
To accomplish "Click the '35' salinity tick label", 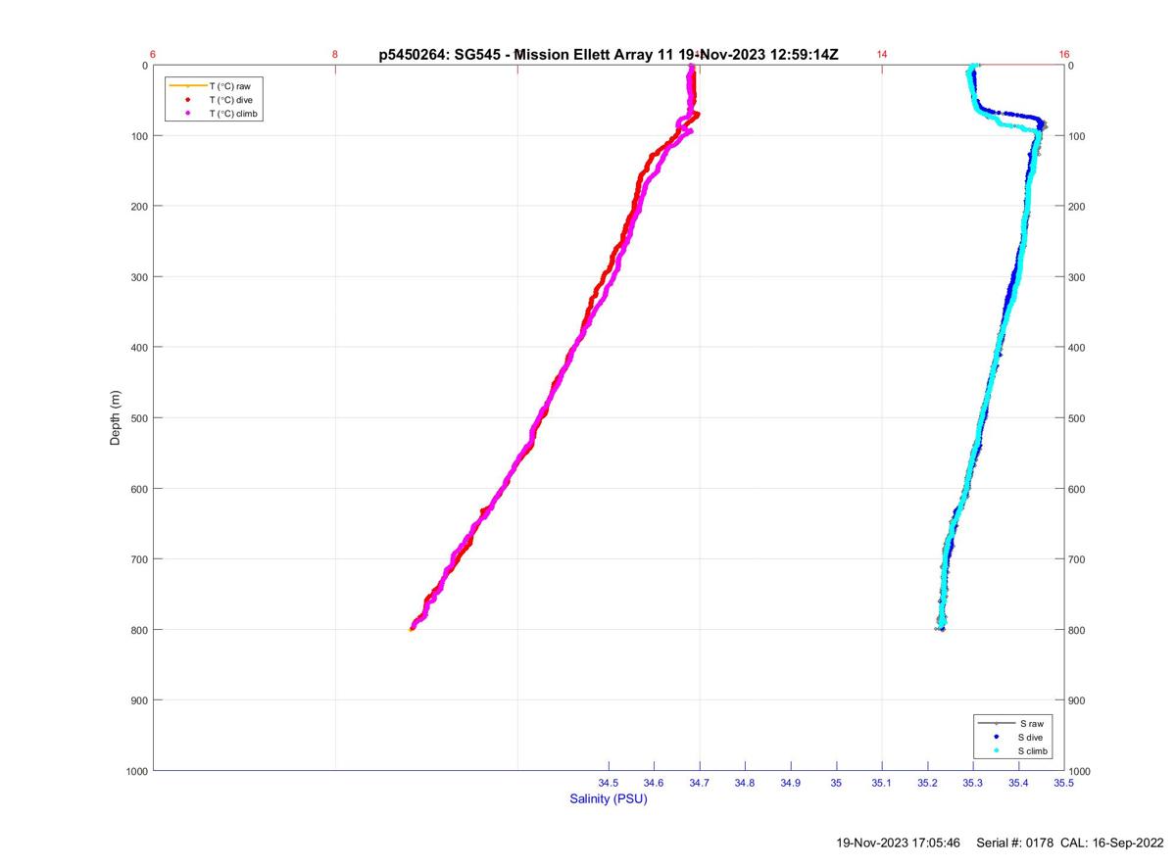I will 836,783.
